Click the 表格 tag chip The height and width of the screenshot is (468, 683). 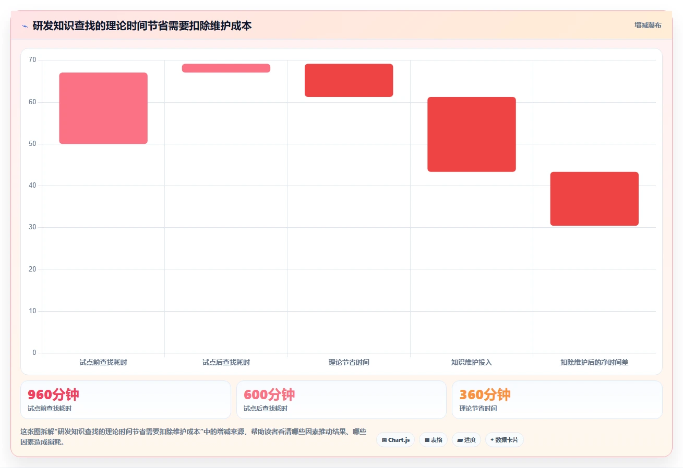(433, 440)
